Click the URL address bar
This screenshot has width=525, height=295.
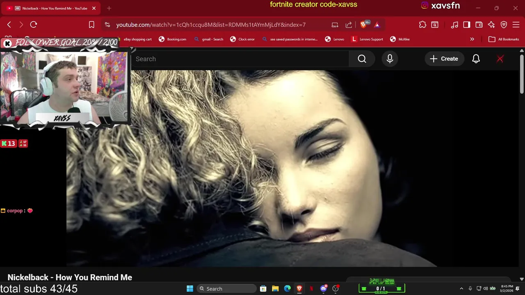click(x=210, y=25)
